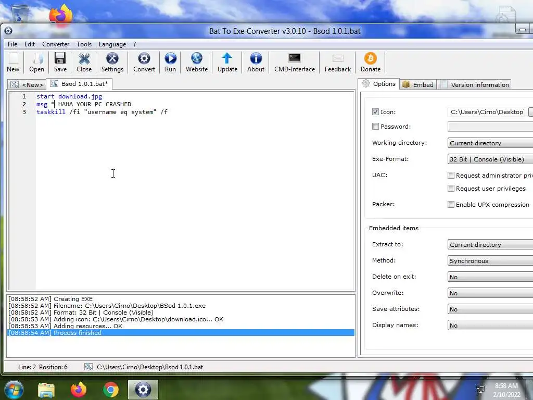Toggle the Icon checkbox
This screenshot has height=400, width=533.
point(375,111)
